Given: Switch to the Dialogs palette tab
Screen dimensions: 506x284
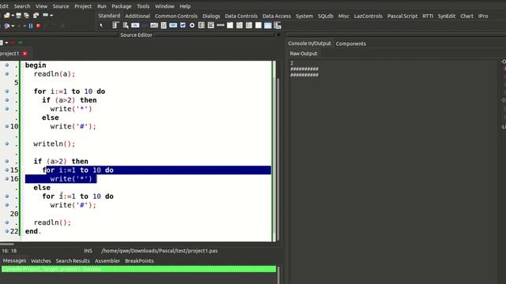Looking at the screenshot, I should point(211,16).
